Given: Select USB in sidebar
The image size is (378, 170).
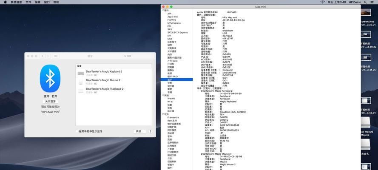Looking at the screenshot, I should point(170,39).
